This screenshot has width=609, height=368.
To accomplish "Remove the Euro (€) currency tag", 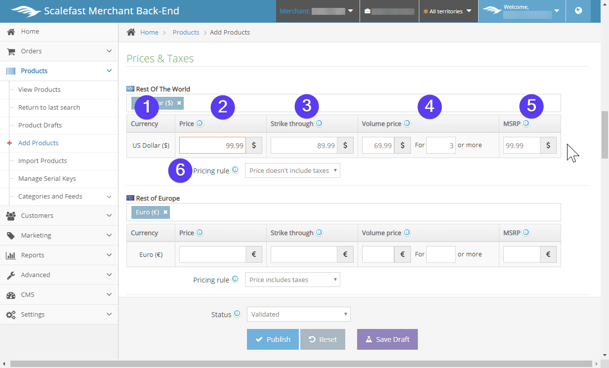I will 166,212.
